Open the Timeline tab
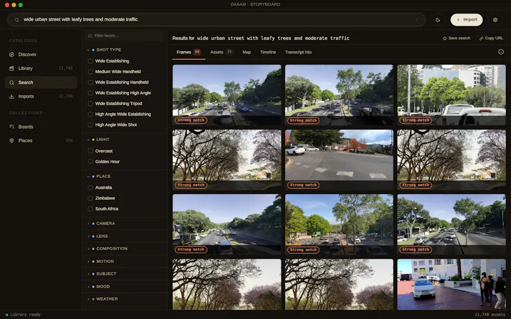This screenshot has width=511, height=319. [x=268, y=52]
